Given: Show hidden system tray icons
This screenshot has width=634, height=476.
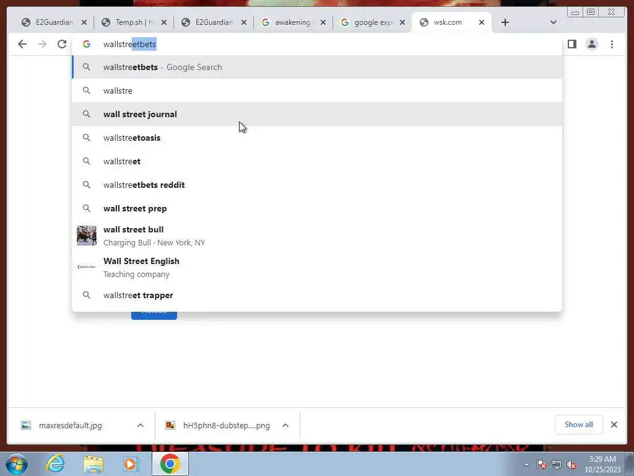Looking at the screenshot, I should pyautogui.click(x=526, y=464).
